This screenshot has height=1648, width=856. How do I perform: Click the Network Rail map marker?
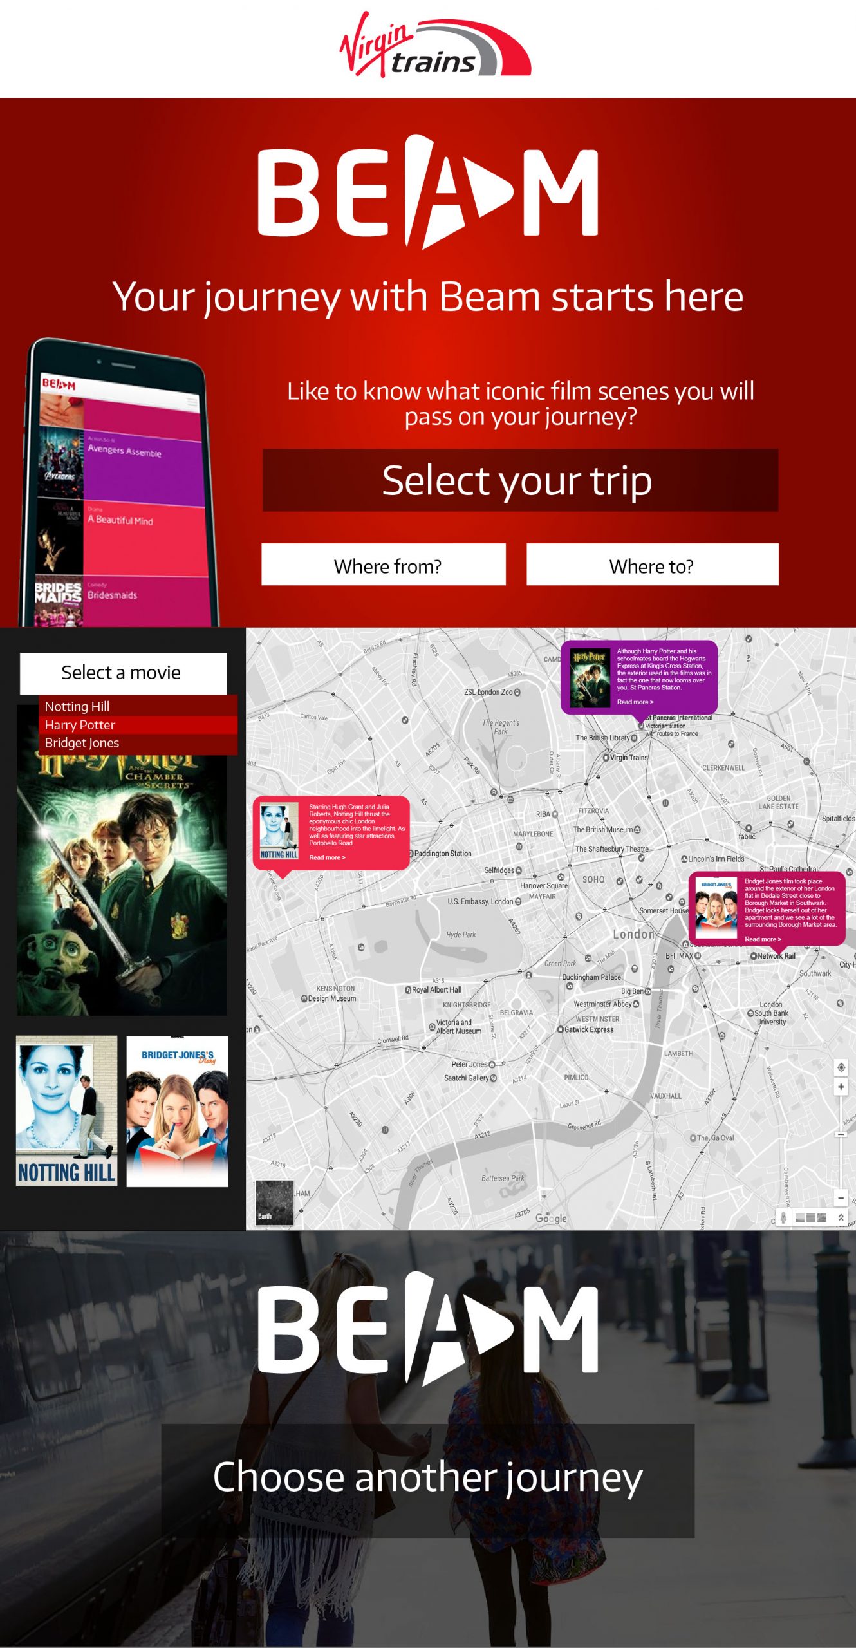coord(754,956)
